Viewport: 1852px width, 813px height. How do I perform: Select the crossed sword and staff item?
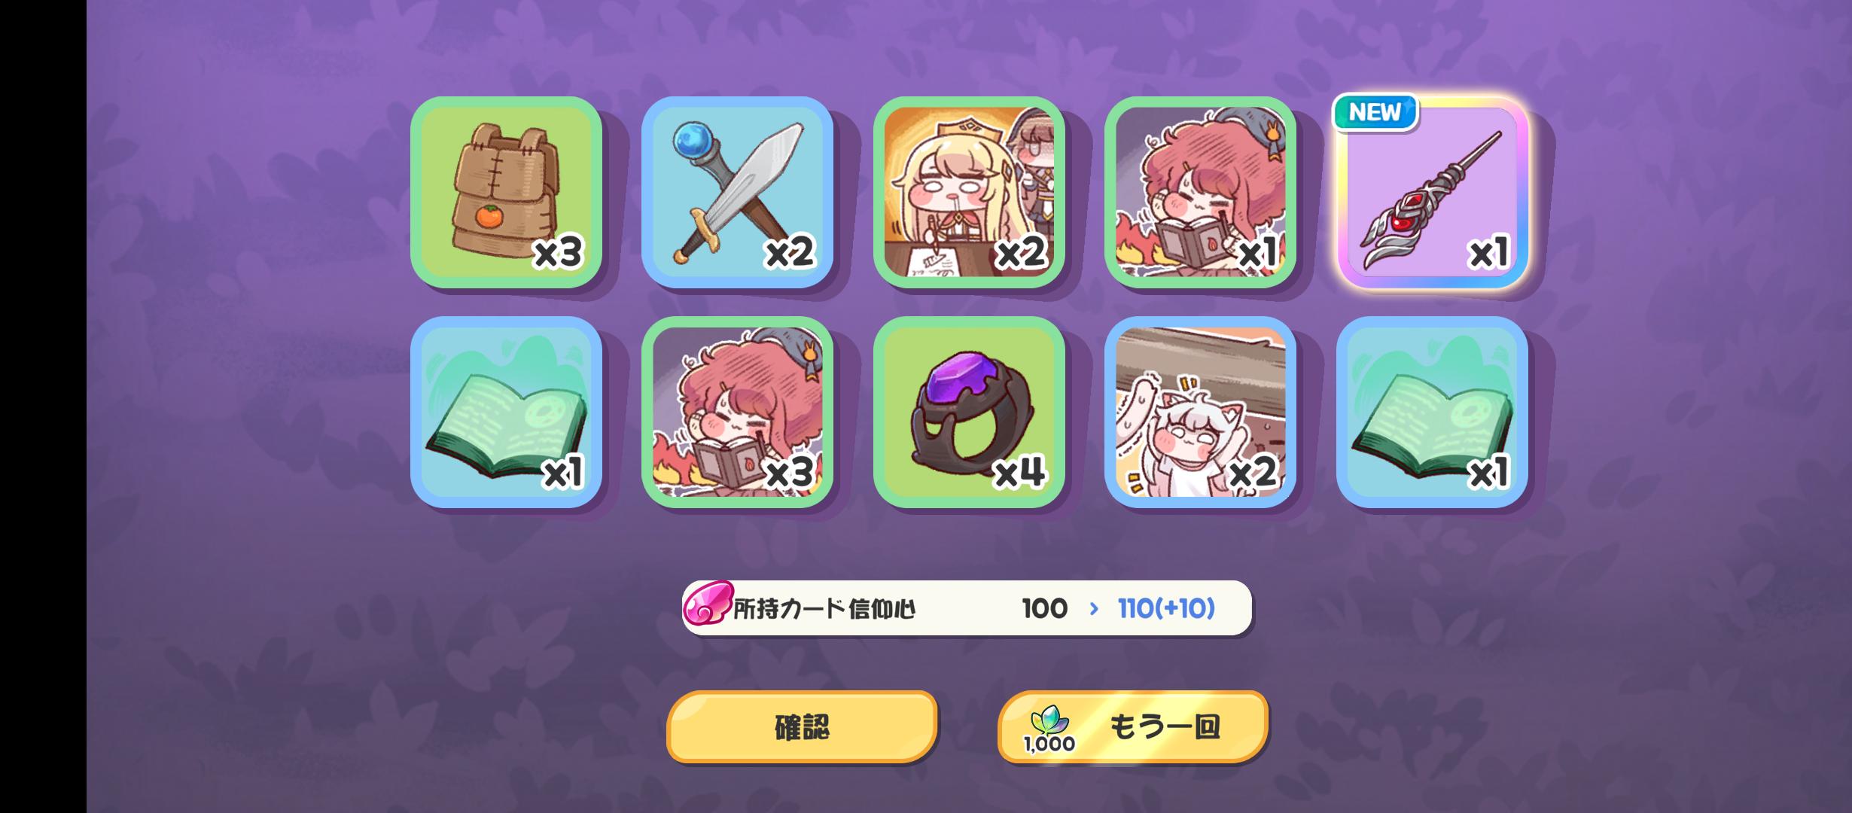[737, 192]
